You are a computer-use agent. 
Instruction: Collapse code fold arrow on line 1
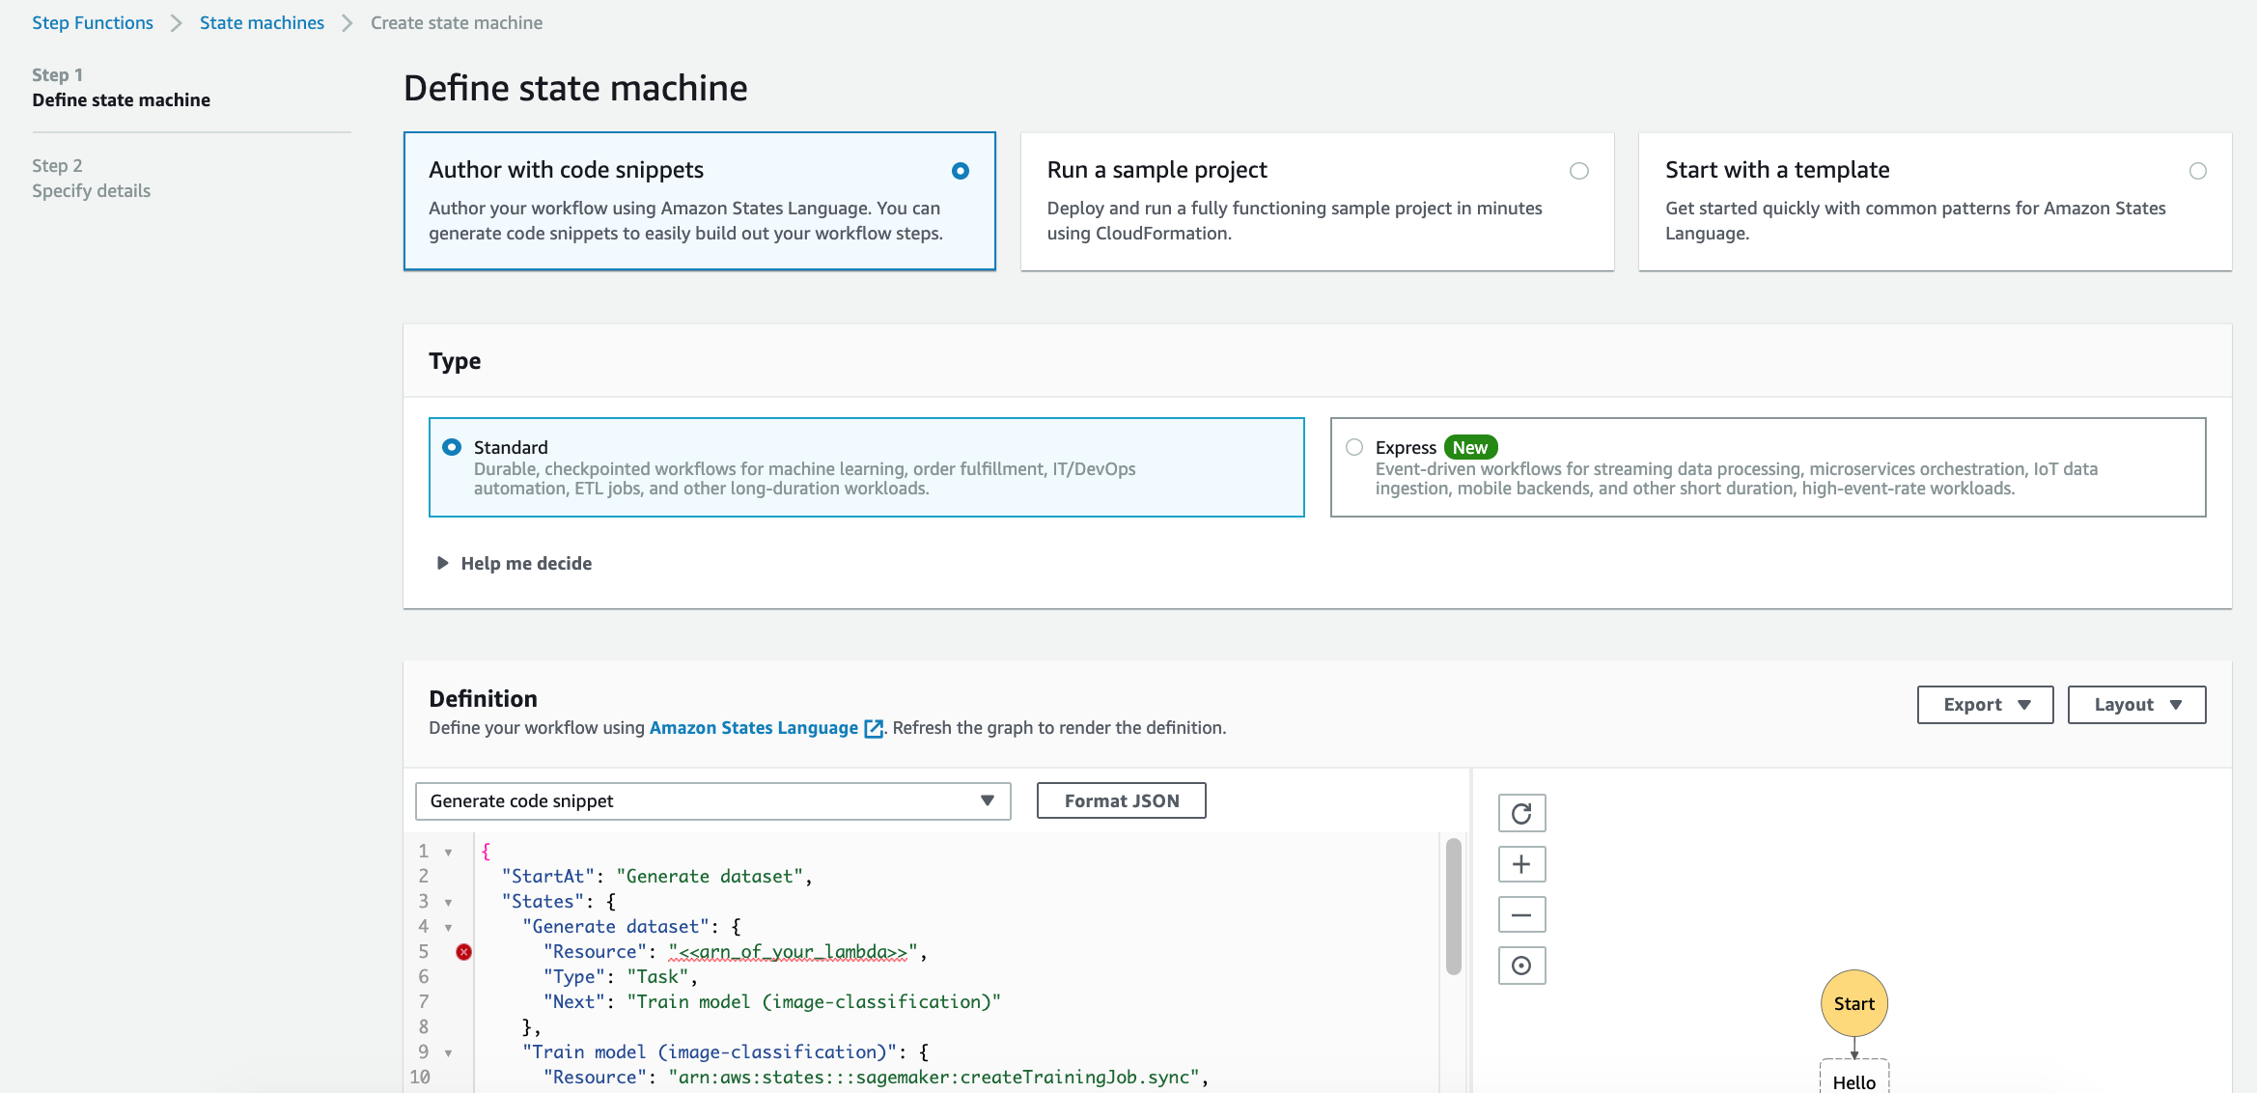point(448,852)
